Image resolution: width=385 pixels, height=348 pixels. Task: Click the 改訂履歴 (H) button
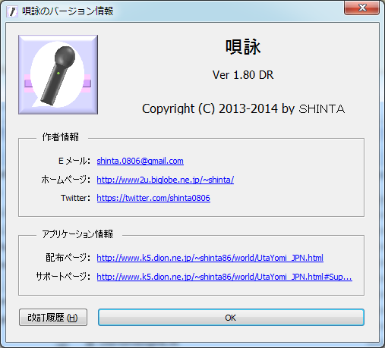[53, 318]
